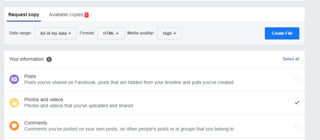Click the Photos and videos row title
Viewport: 320px width, 140px height.
[44, 100]
